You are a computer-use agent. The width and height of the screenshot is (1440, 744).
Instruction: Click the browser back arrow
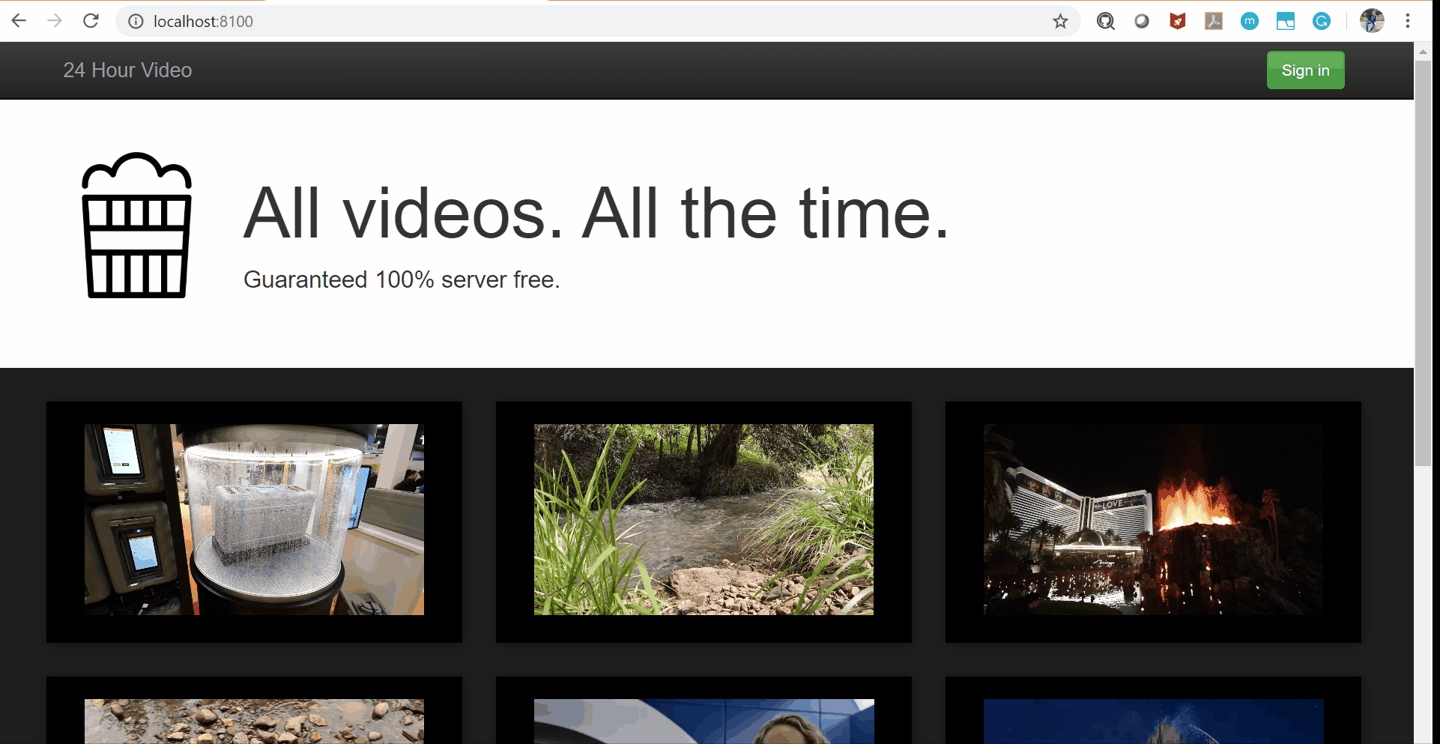pyautogui.click(x=19, y=21)
